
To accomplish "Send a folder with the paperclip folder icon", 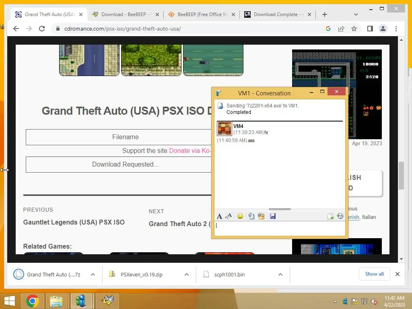I will (x=261, y=216).
